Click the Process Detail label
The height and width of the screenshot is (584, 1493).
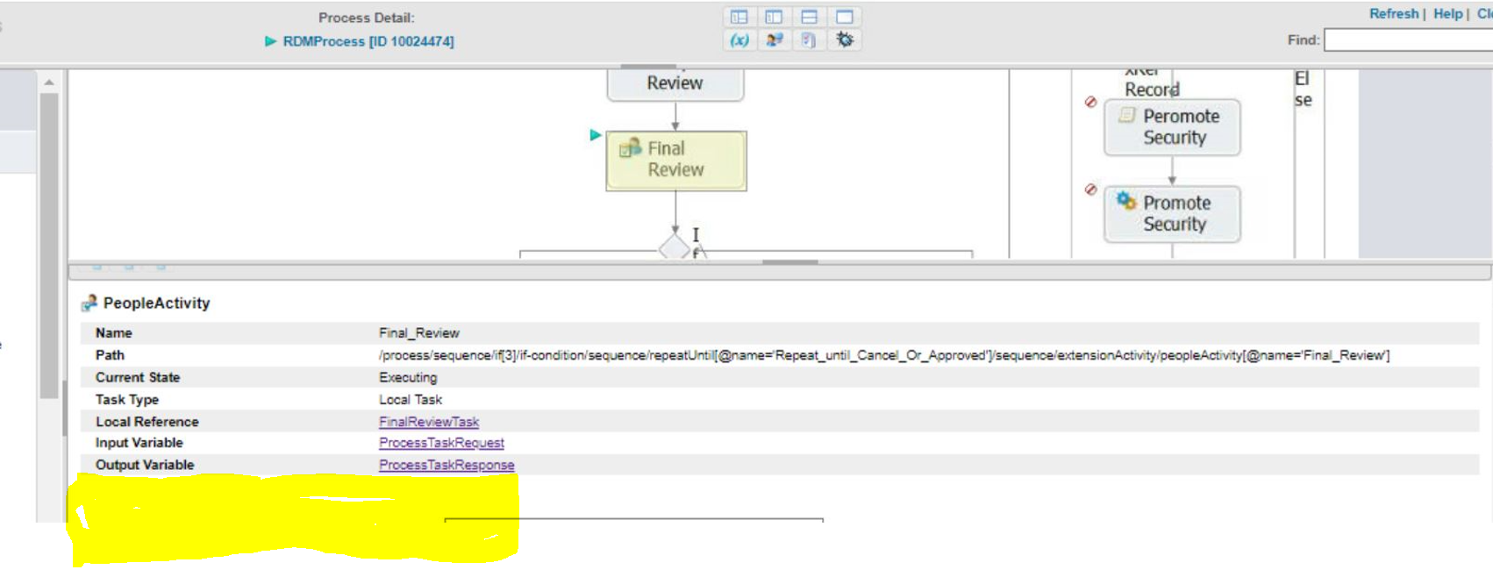coord(367,18)
